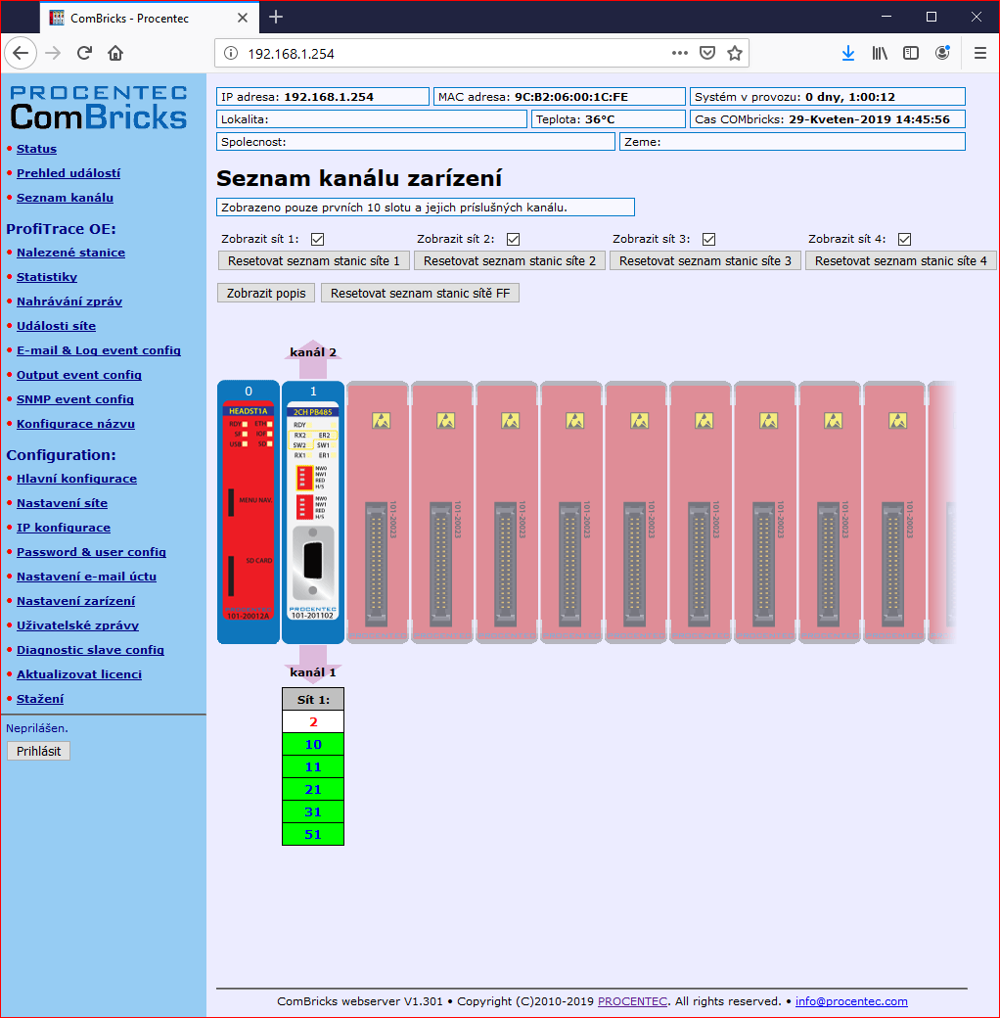
Task: Open Hlavní konfigurace settings
Action: pos(76,479)
